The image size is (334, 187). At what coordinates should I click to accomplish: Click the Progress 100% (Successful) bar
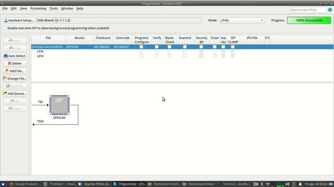pos(309,20)
